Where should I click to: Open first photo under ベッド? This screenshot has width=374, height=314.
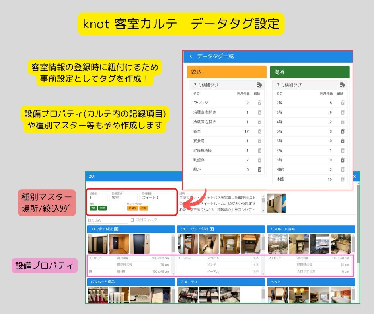click(278, 295)
